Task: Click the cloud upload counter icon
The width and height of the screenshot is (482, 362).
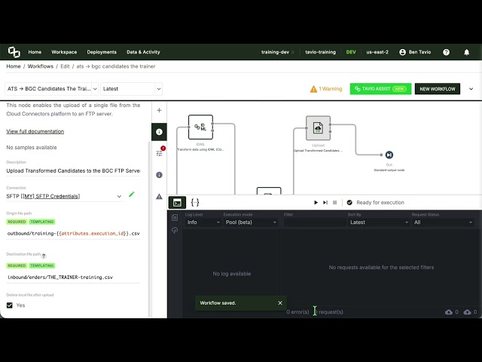Action: [x=467, y=311]
